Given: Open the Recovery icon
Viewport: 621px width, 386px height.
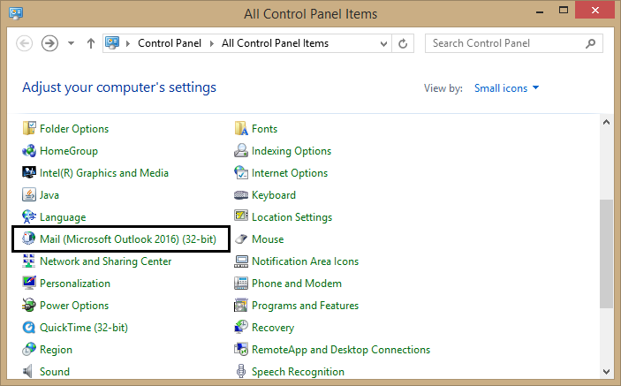Looking at the screenshot, I should 241,327.
